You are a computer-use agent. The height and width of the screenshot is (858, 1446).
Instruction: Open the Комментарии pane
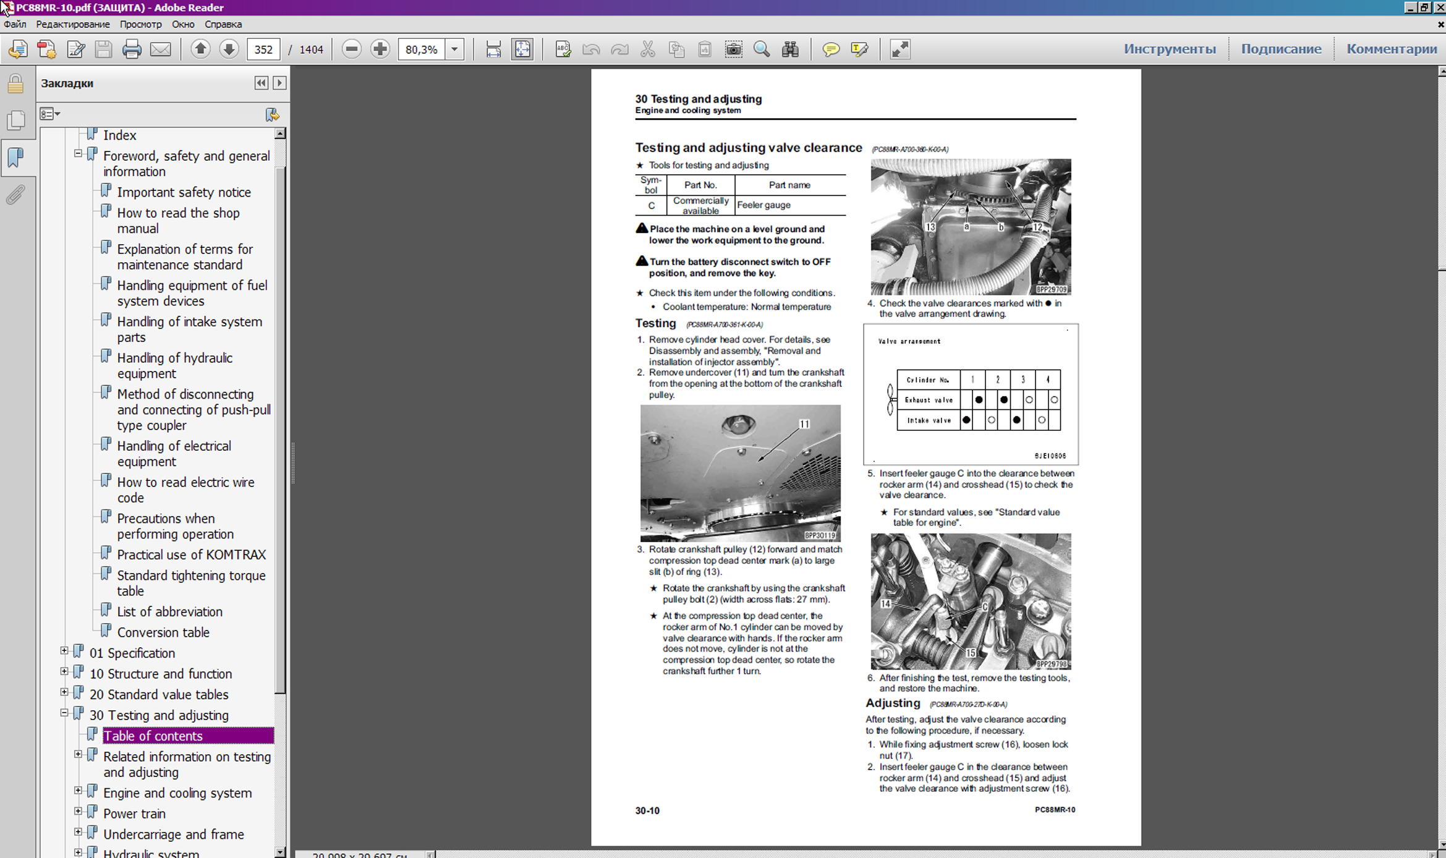[x=1391, y=49]
